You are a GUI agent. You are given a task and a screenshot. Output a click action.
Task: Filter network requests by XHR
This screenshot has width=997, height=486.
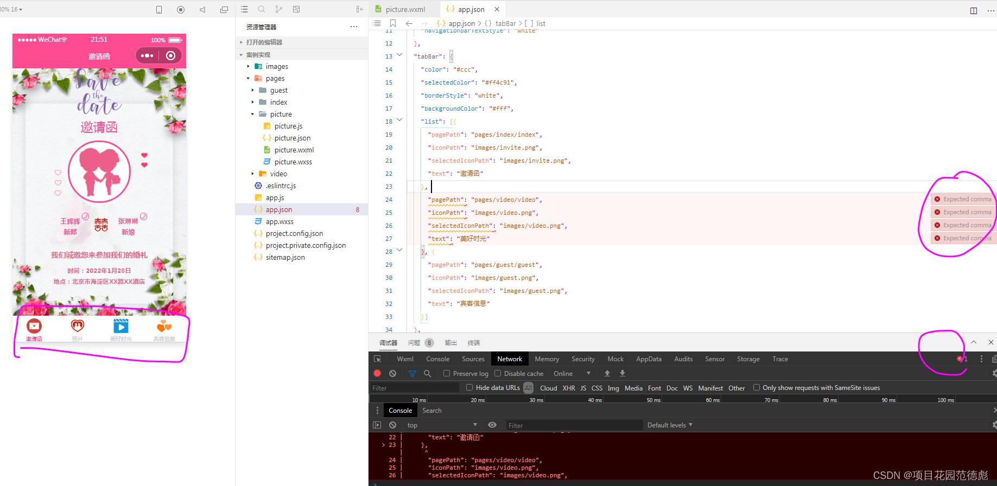(569, 388)
